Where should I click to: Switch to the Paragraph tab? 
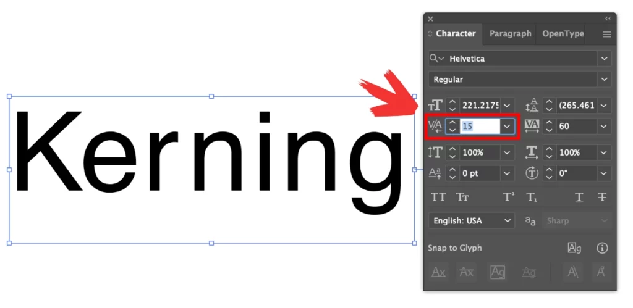[510, 34]
